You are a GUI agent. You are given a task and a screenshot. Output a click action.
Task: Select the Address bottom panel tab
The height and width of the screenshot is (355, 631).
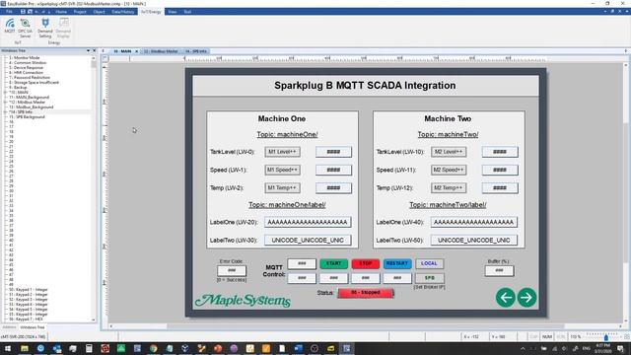(x=9, y=327)
